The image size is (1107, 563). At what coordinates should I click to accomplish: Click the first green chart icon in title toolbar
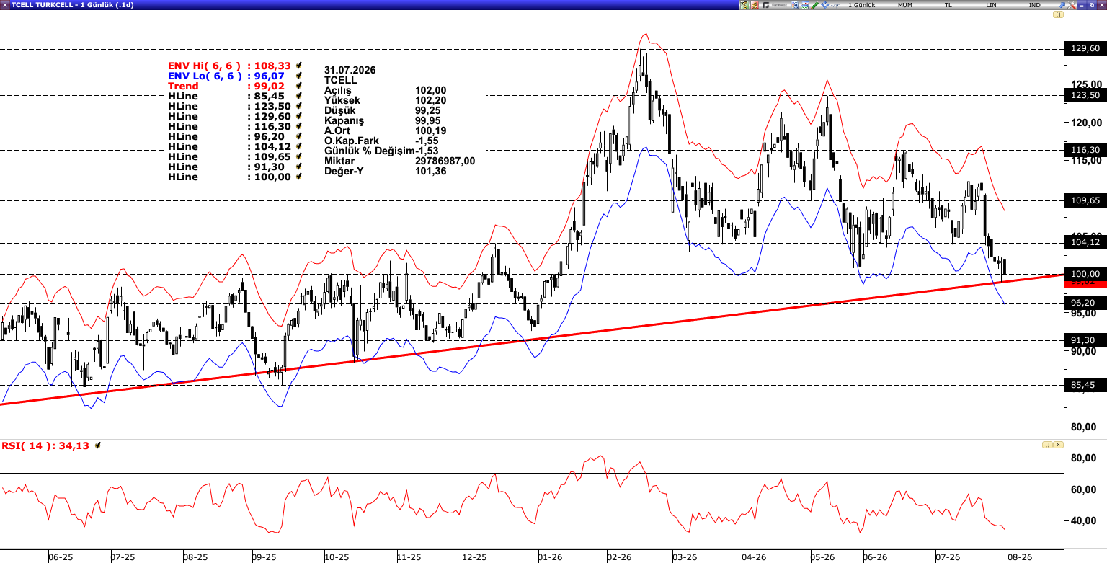pos(744,5)
